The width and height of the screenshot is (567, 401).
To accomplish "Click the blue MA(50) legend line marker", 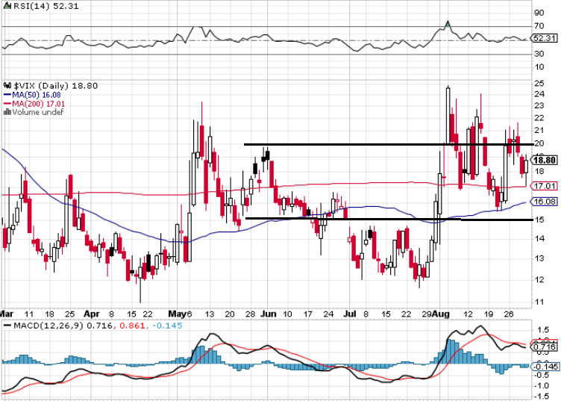I will [x=7, y=96].
